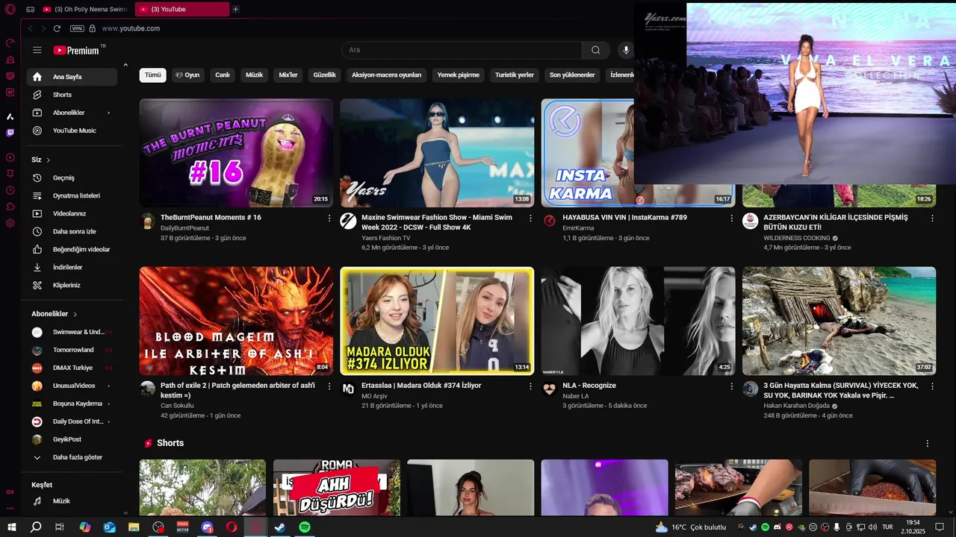Open a new browser tab with plus
Viewport: 956px width, 537px height.
click(235, 9)
